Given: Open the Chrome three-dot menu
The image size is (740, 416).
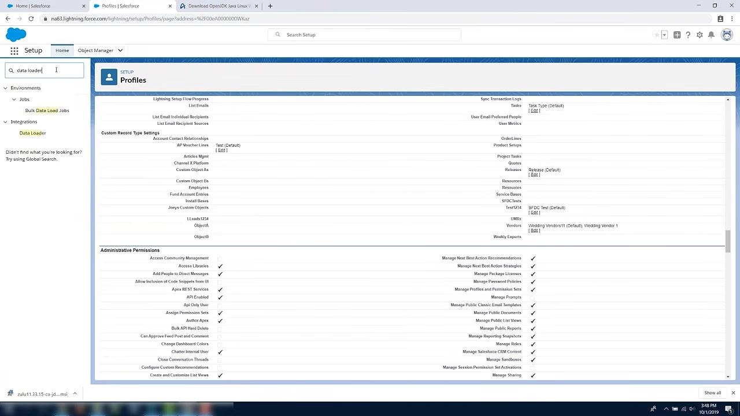Looking at the screenshot, I should (732, 18).
